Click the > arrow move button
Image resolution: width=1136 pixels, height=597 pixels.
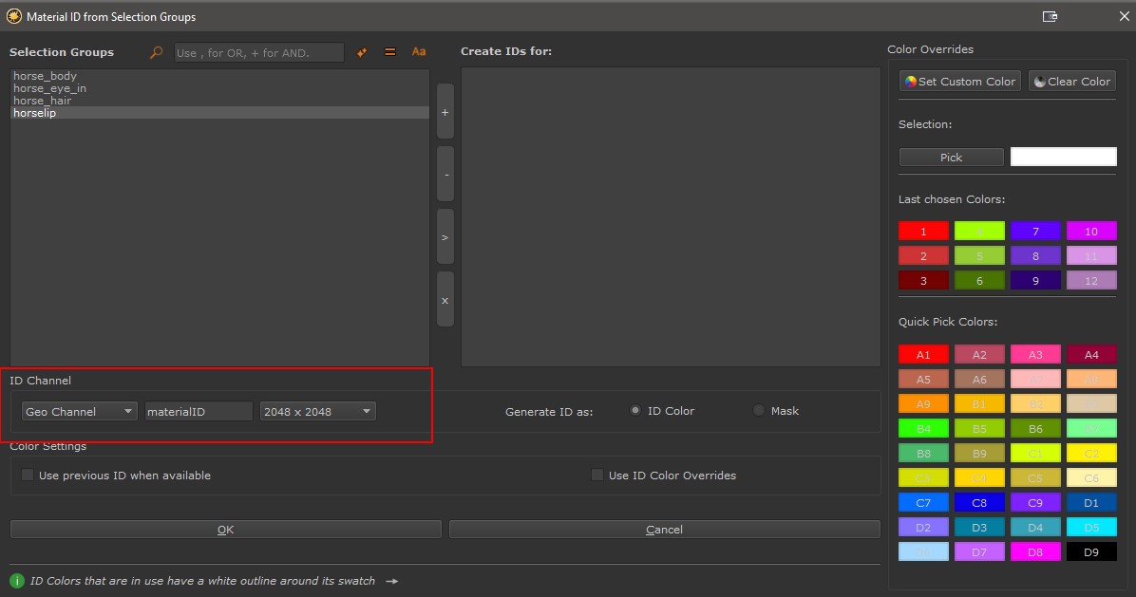[445, 237]
